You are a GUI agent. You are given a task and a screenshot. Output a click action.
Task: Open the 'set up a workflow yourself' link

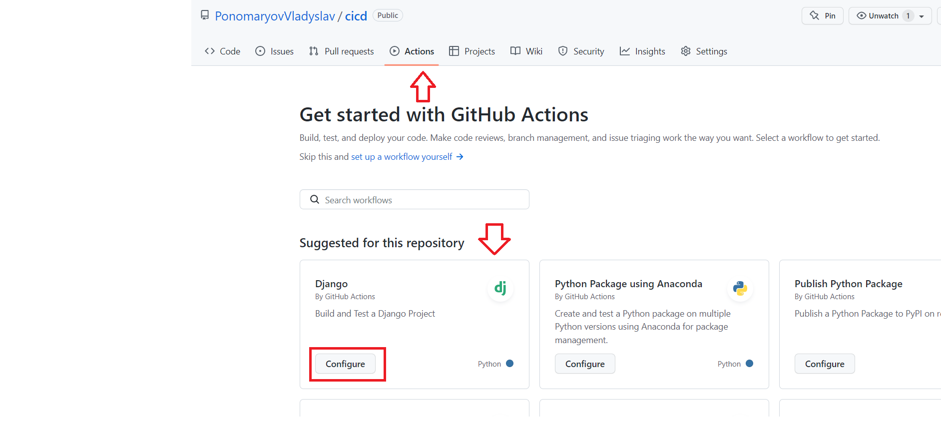[x=402, y=157]
